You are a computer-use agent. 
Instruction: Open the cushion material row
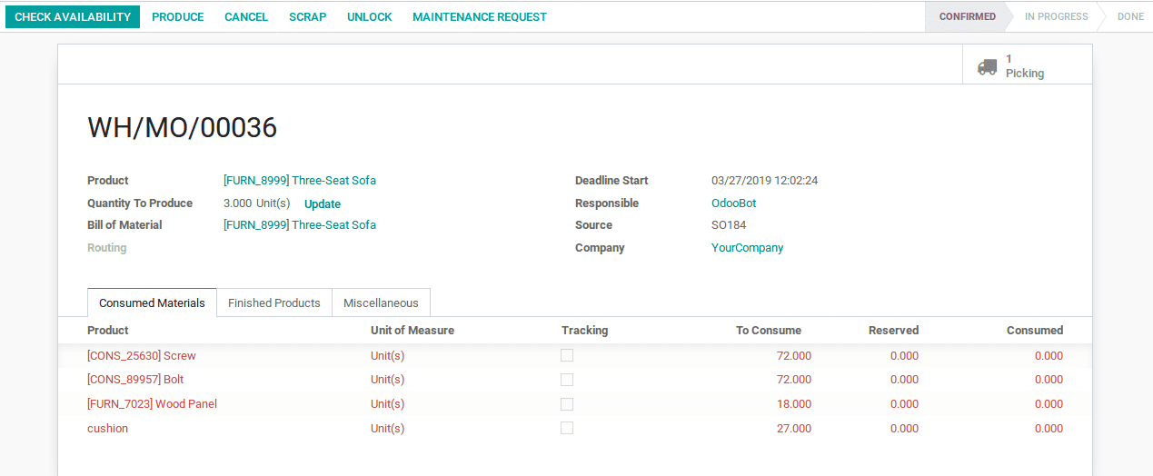point(575,429)
